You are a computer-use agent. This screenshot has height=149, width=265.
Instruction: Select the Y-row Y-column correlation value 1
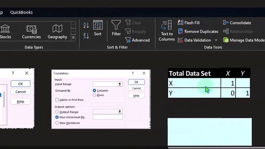point(243,93)
